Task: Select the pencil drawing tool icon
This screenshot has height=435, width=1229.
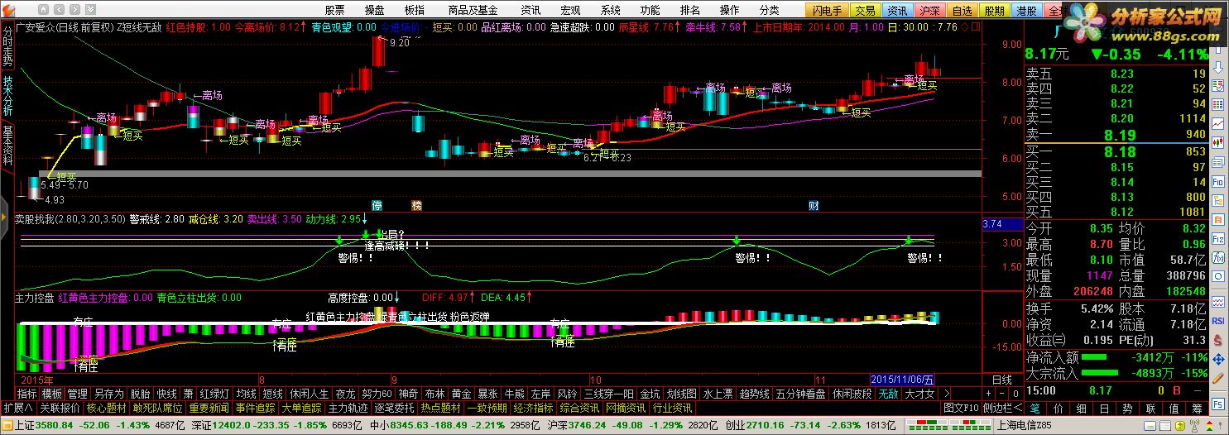Action: (1217, 378)
